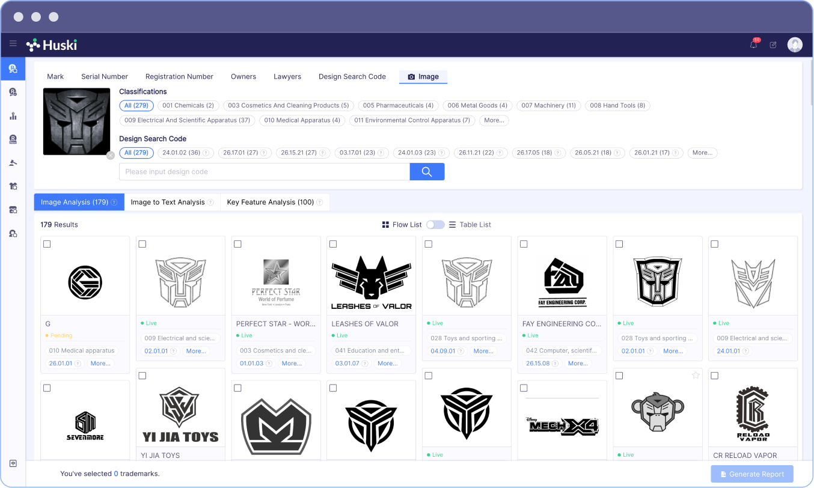Open the Registration Number tab
The image size is (814, 488).
(179, 76)
